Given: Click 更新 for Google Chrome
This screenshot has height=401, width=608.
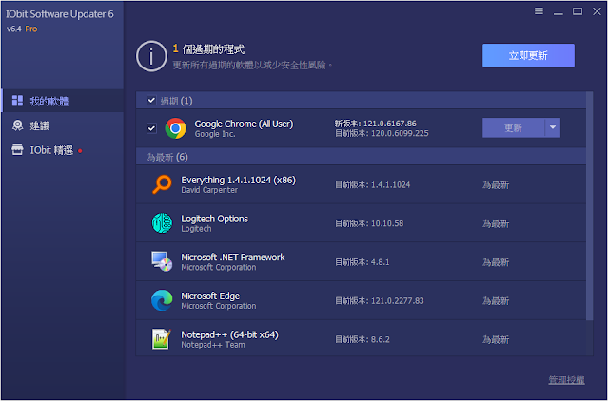Looking at the screenshot, I should [514, 127].
